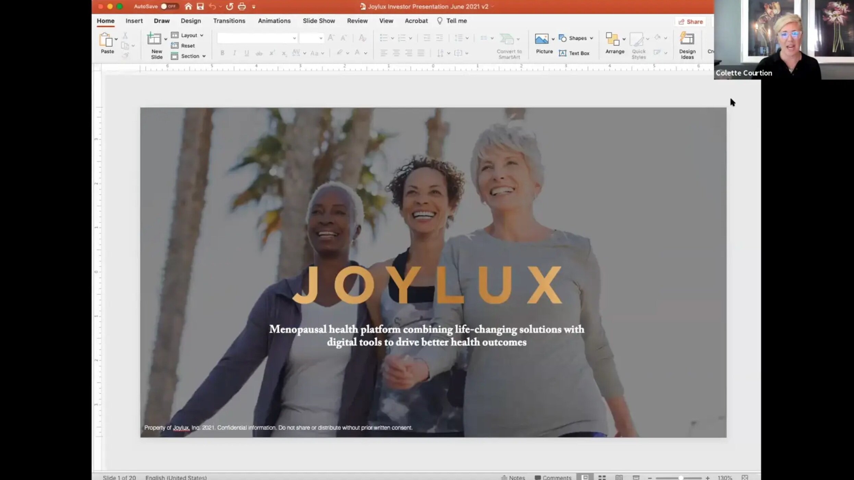Click the Reset button in Slides group
The height and width of the screenshot is (480, 854).
(x=185, y=46)
